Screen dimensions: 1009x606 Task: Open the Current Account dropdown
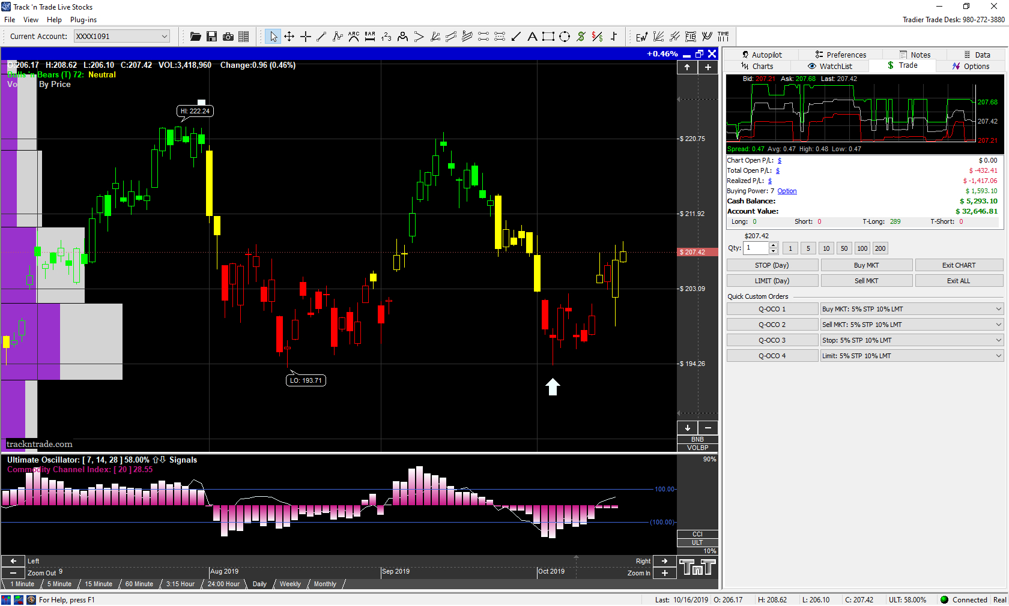[164, 37]
